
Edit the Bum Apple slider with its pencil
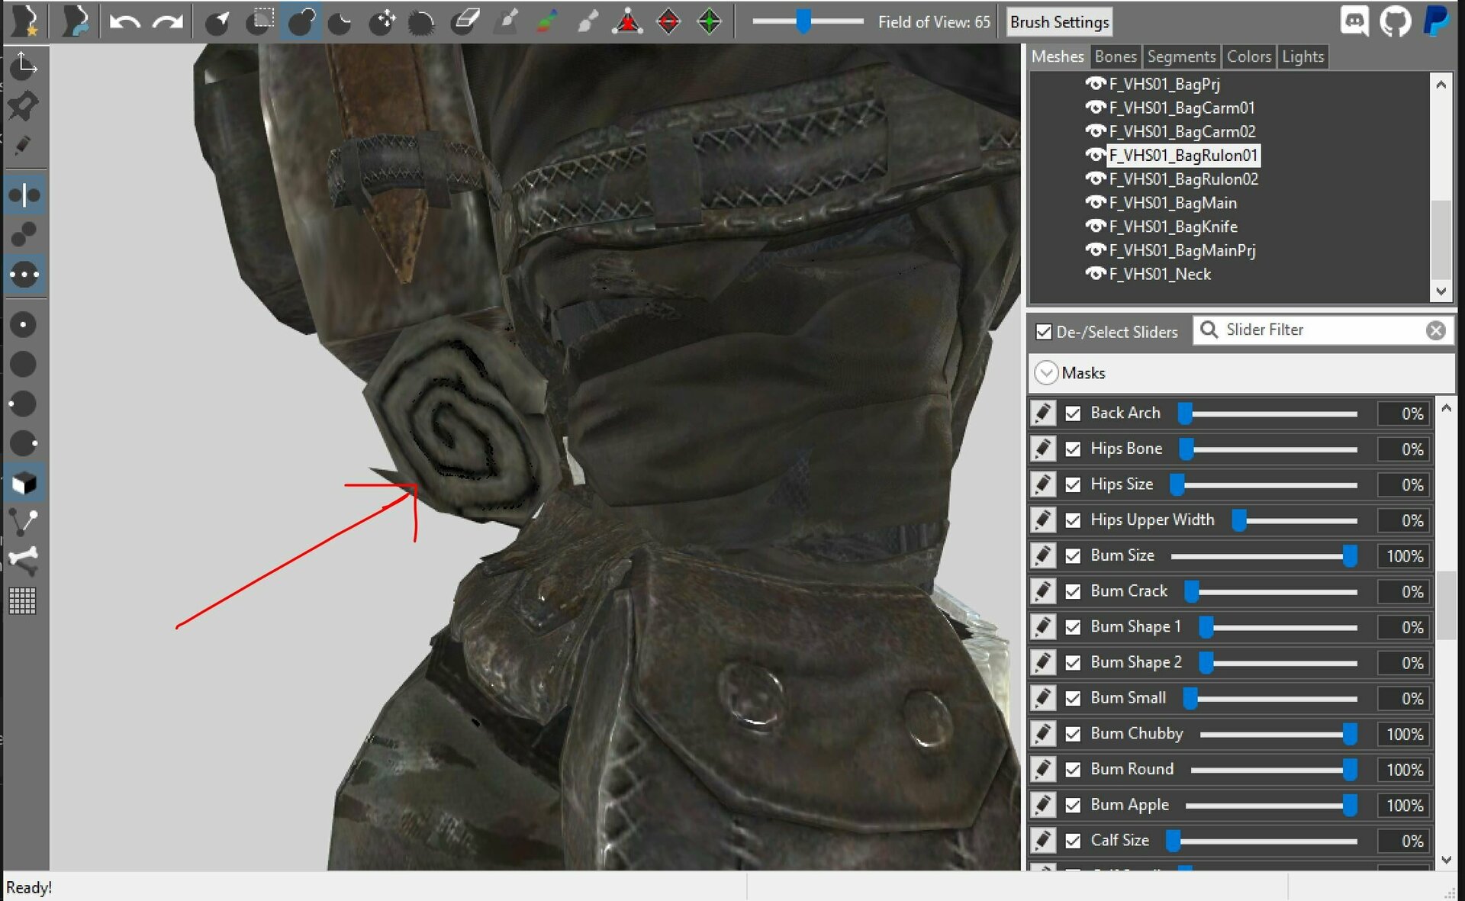[x=1043, y=805]
